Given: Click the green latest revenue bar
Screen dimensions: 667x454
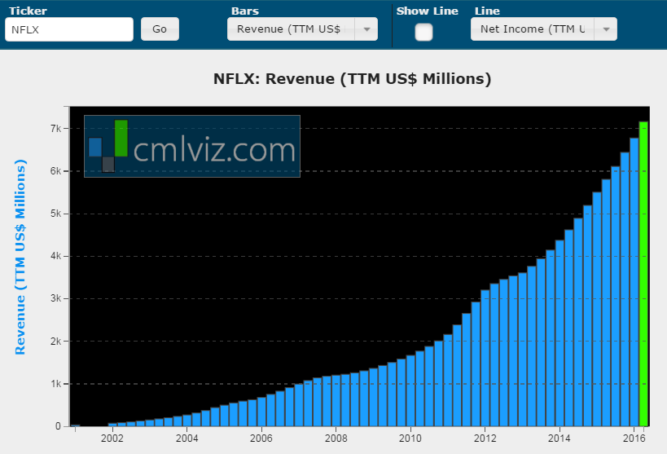Looking at the screenshot, I should click(643, 274).
